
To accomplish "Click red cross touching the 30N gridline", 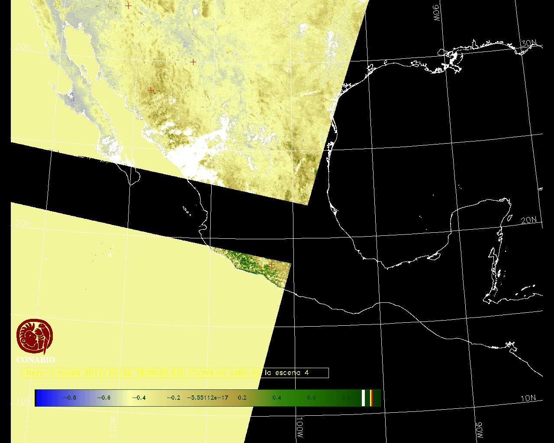I will pyautogui.click(x=193, y=62).
